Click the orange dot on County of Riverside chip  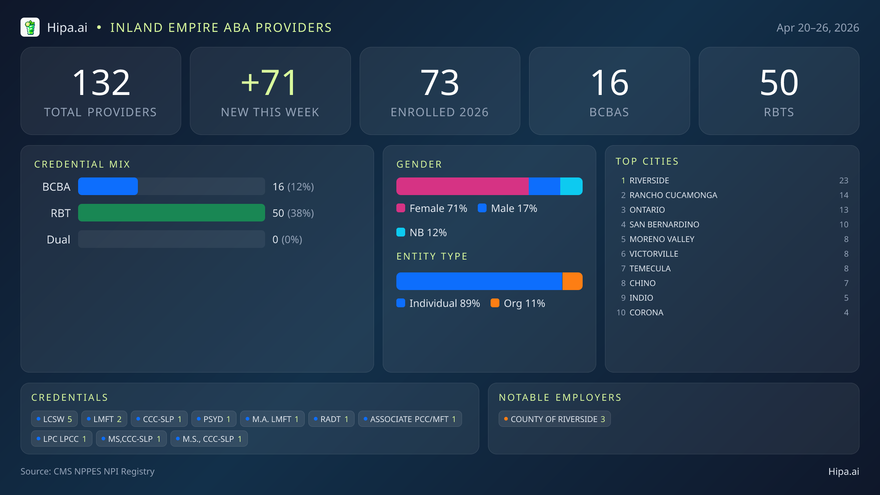[x=506, y=419]
